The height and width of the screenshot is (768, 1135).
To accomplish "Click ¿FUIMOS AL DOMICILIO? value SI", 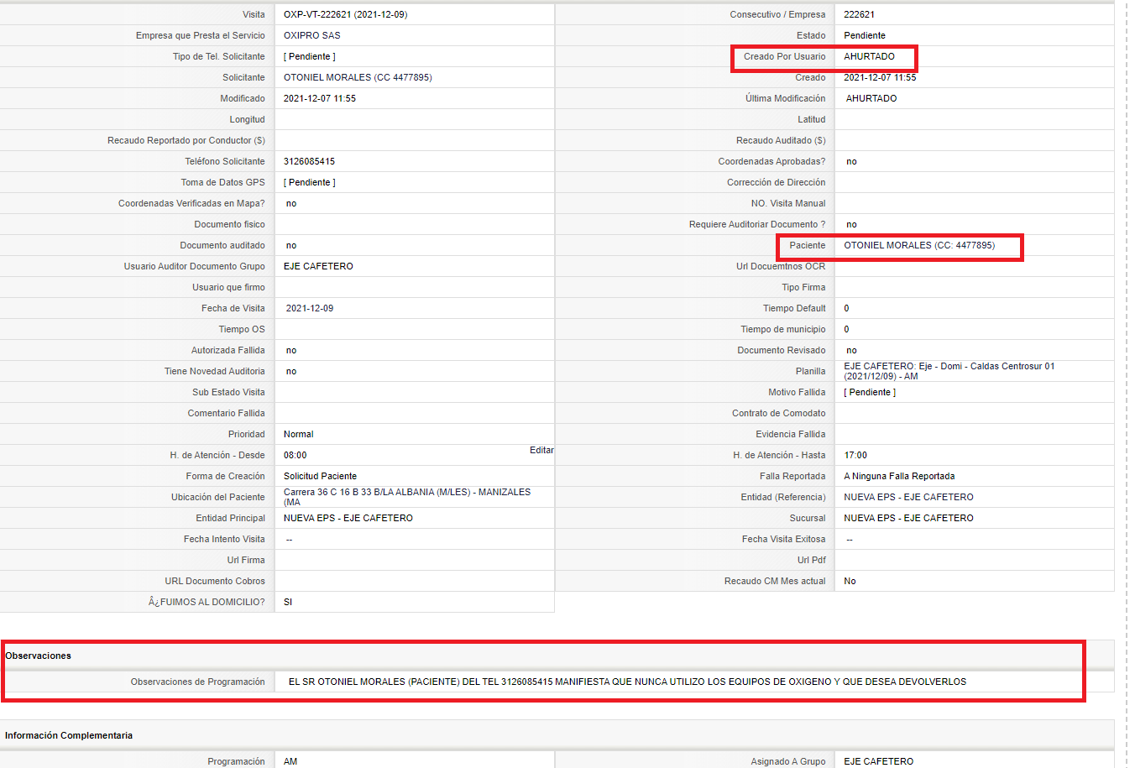I will 288,602.
